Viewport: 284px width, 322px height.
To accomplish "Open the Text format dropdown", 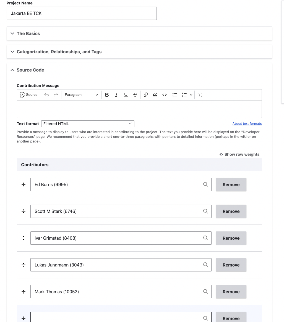I will point(88,124).
